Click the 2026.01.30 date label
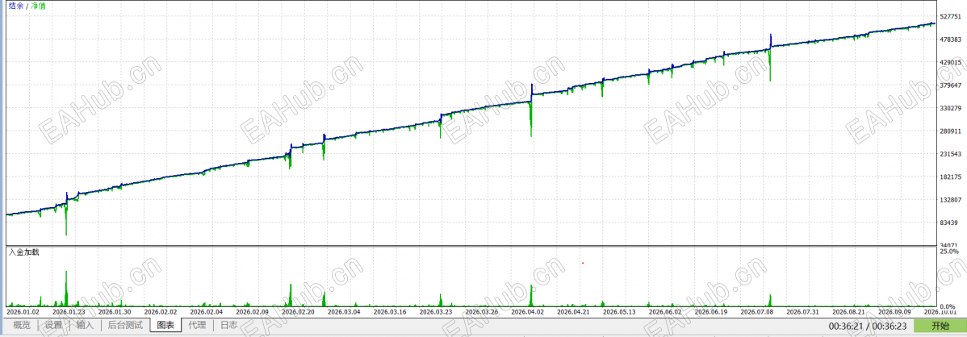 [115, 312]
